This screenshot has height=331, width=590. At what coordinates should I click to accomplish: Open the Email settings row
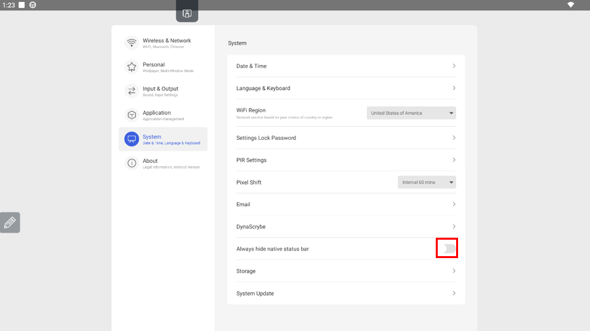point(345,204)
